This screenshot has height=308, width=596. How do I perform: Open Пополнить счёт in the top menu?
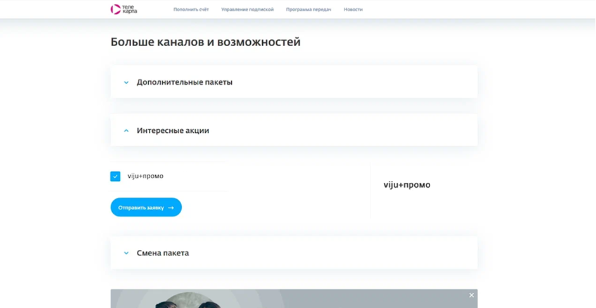(x=191, y=9)
